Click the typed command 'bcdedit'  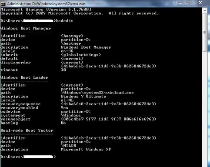point(64,21)
